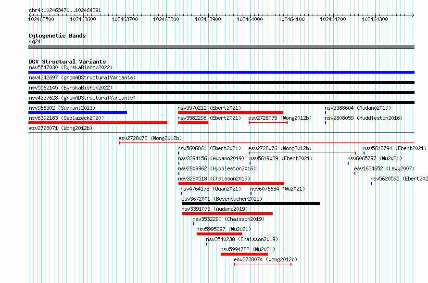Image resolution: width=428 pixels, height=283 pixels.
Task: Click the chr4:102463470..102464391 region label
Action: [65, 10]
